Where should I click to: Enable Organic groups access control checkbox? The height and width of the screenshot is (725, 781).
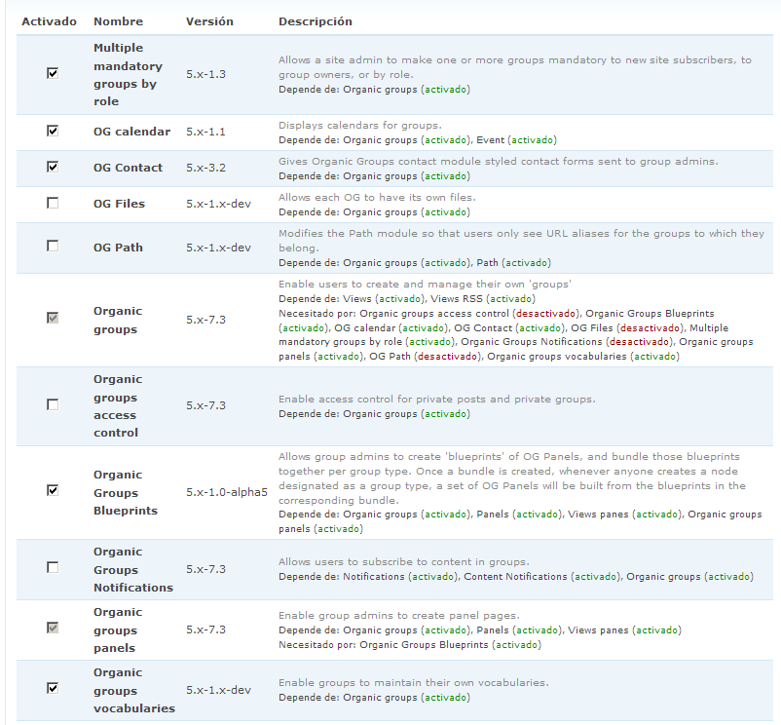point(53,404)
